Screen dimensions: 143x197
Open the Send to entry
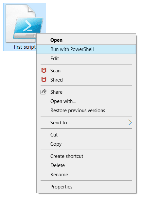(86, 122)
